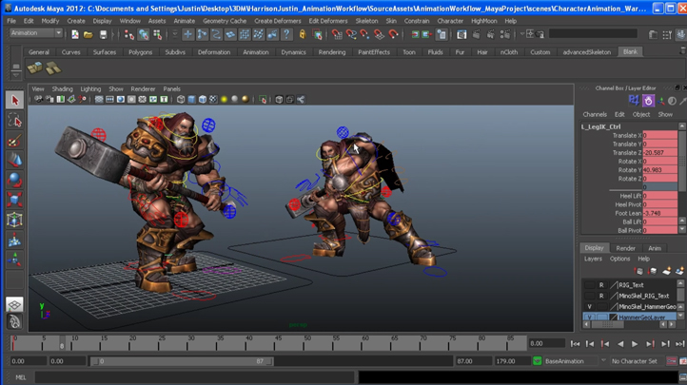
Task: Select the Soft Modification tool
Action: coord(14,240)
